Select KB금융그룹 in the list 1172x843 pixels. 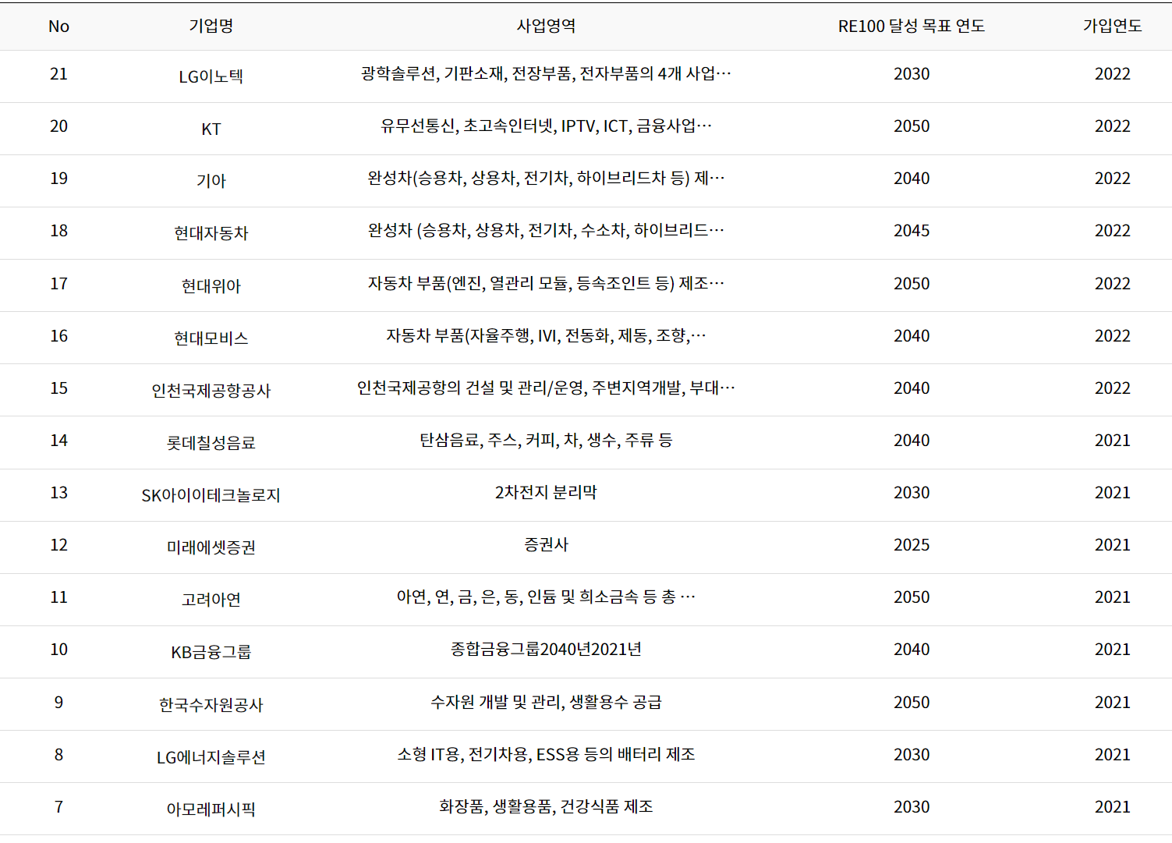[x=211, y=652]
